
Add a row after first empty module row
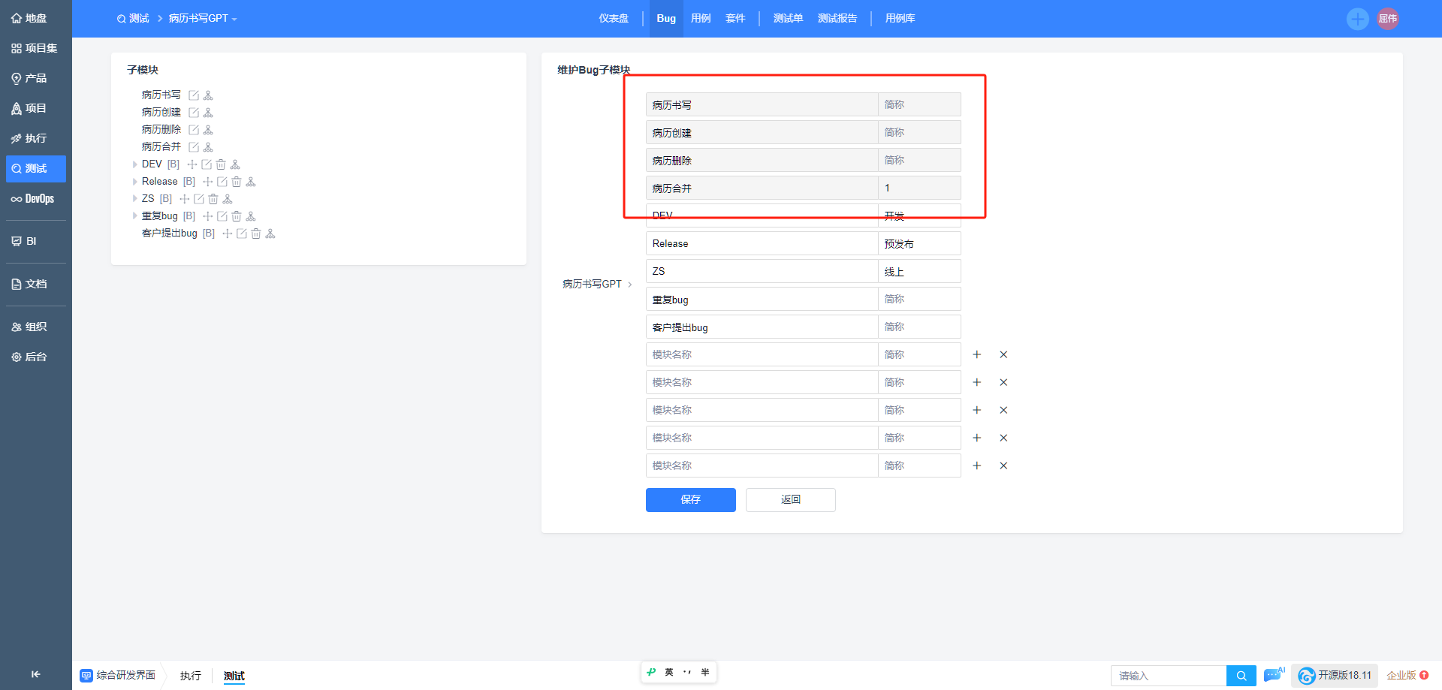pos(977,354)
